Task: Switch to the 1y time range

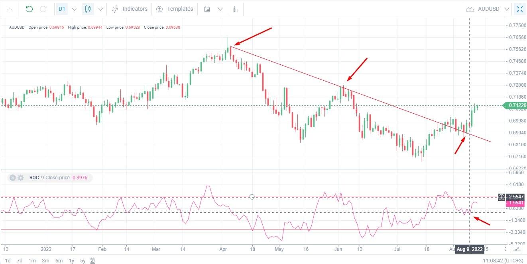Action: point(71,261)
